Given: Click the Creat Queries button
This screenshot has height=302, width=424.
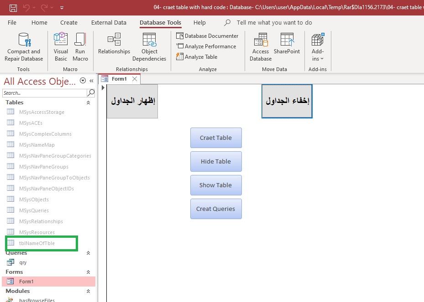Looking at the screenshot, I should click(216, 209).
